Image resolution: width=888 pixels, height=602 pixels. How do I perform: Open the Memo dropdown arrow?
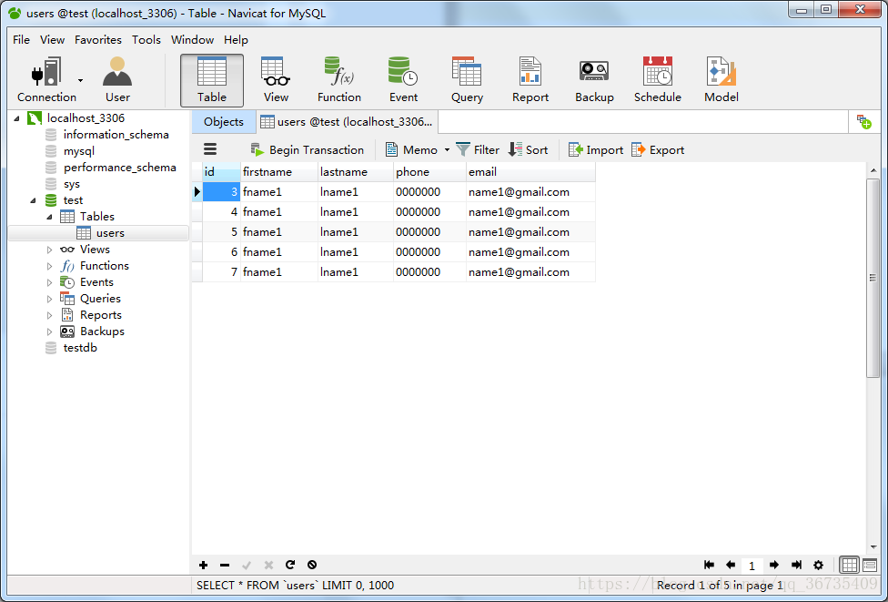click(x=447, y=149)
